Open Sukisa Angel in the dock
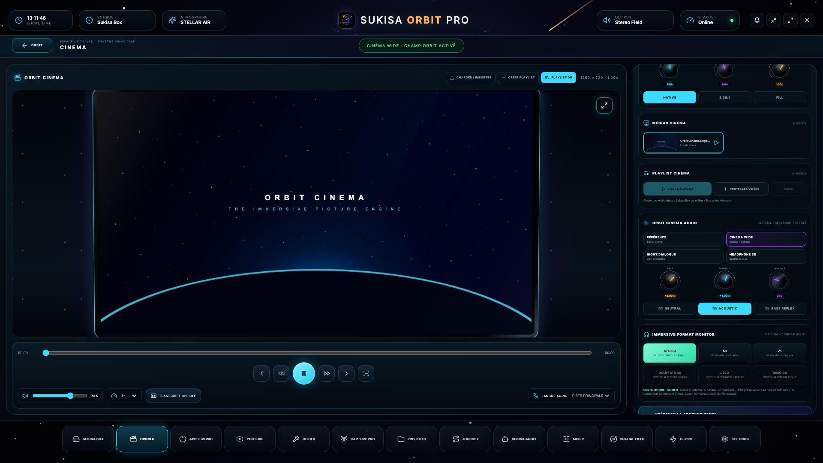 point(519,439)
